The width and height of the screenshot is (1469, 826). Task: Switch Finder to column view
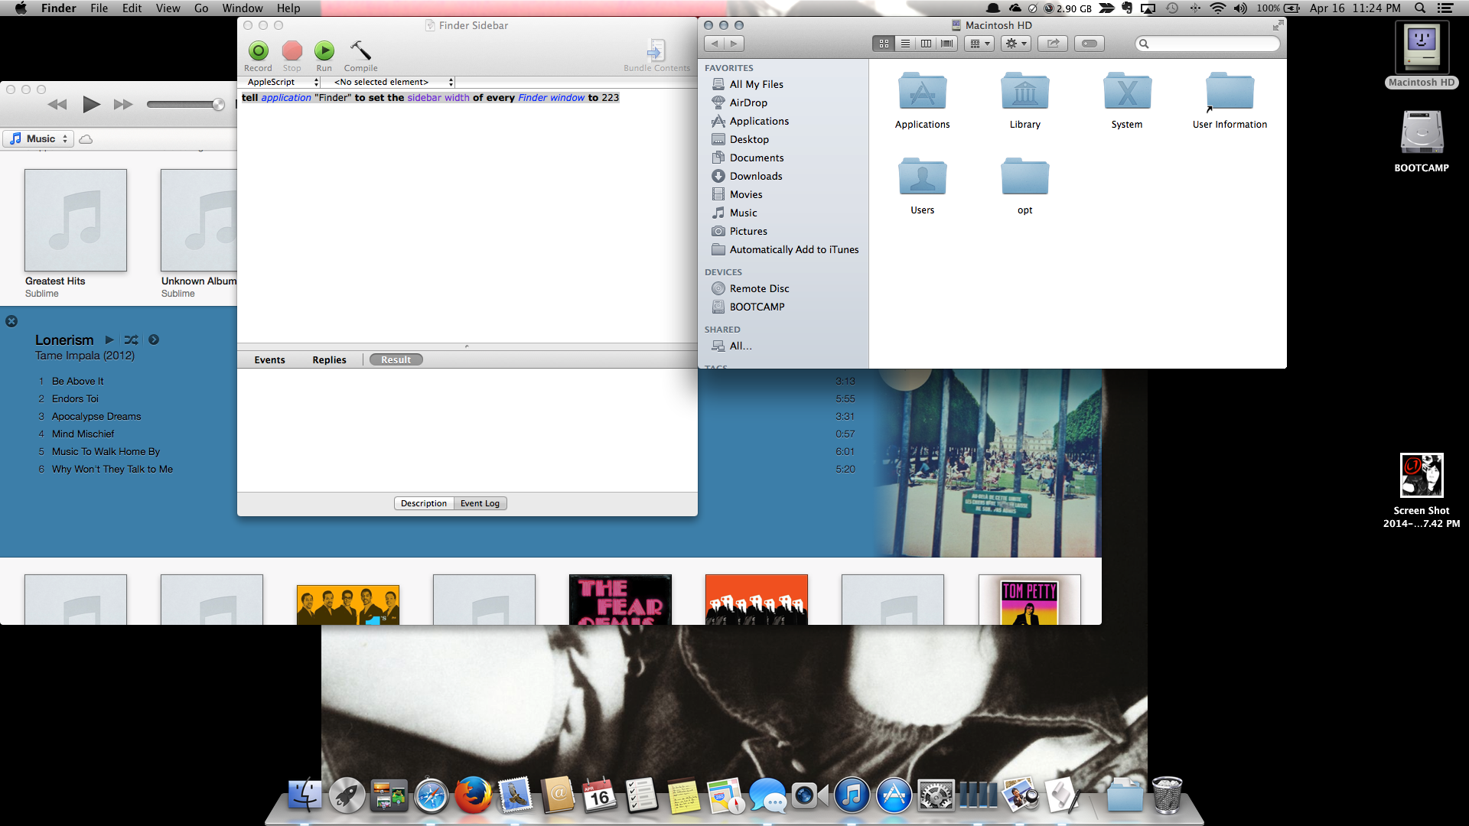point(926,44)
